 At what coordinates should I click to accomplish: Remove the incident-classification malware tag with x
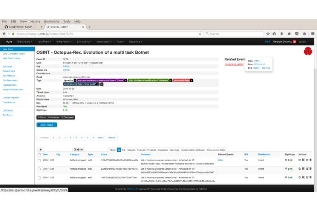coord(171,80)
